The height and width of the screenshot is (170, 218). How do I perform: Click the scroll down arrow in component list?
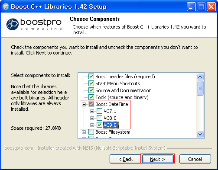(200, 135)
